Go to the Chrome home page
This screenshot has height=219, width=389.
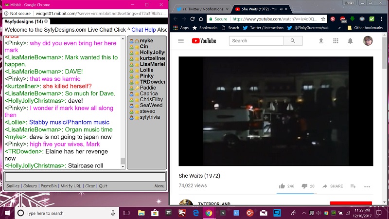coord(201,19)
